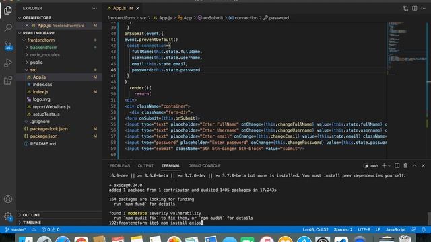Click Ln 46, Col 32 cursor position
Image resolution: width=431 pixels, height=242 pixels.
click(316, 229)
